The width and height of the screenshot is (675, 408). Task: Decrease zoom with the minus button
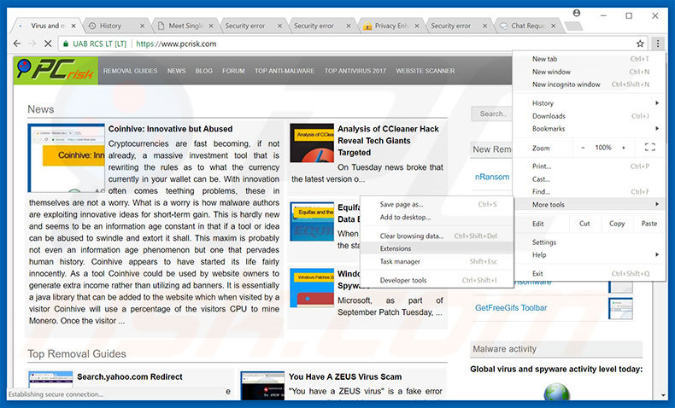(x=583, y=148)
